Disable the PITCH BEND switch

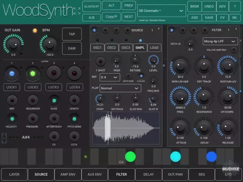click(74, 119)
